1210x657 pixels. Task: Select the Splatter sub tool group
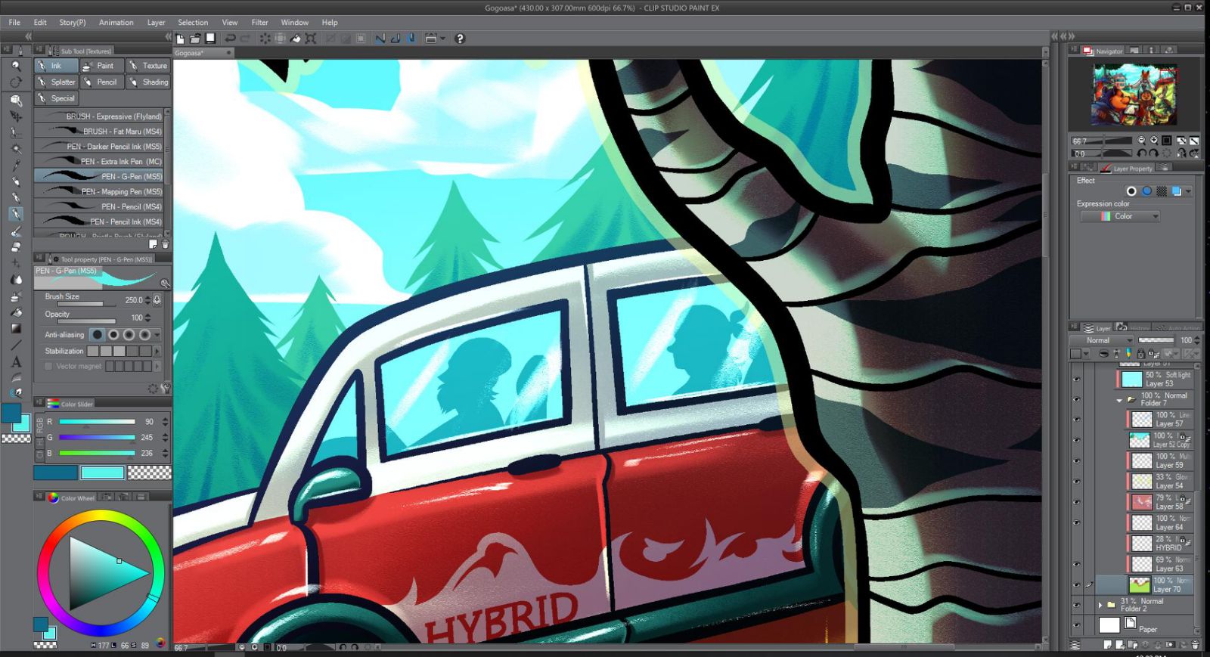[x=56, y=82]
